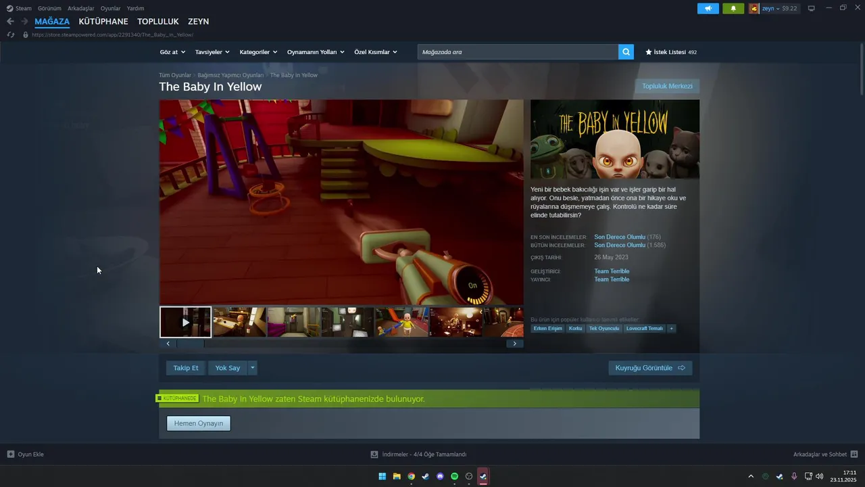Go back with the left arrow
865x487 pixels.
pos(10,22)
